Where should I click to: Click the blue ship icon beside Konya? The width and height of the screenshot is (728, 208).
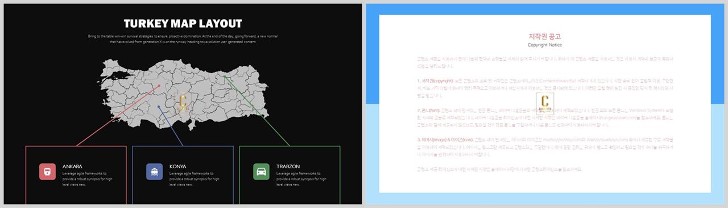pyautogui.click(x=154, y=172)
